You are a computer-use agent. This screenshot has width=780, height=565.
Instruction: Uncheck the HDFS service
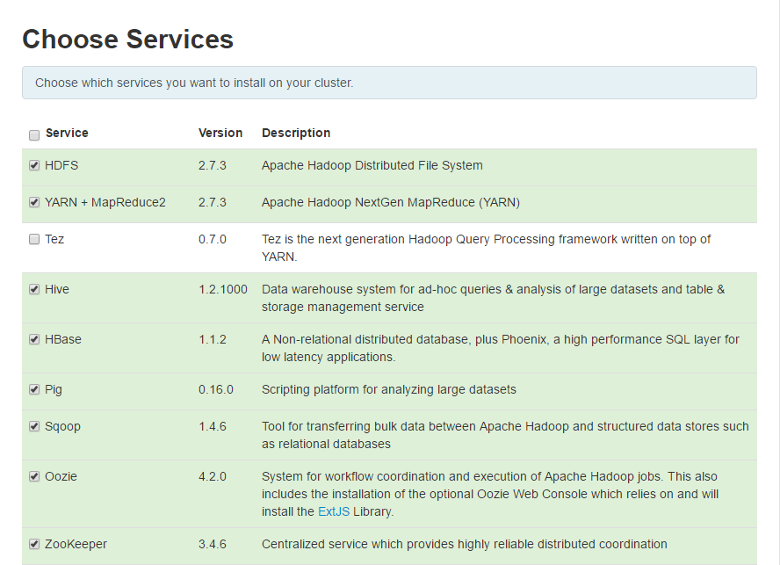tap(33, 165)
